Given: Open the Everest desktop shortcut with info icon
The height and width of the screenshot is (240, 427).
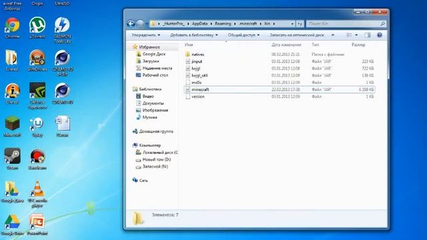Looking at the screenshot, I should point(12,94).
